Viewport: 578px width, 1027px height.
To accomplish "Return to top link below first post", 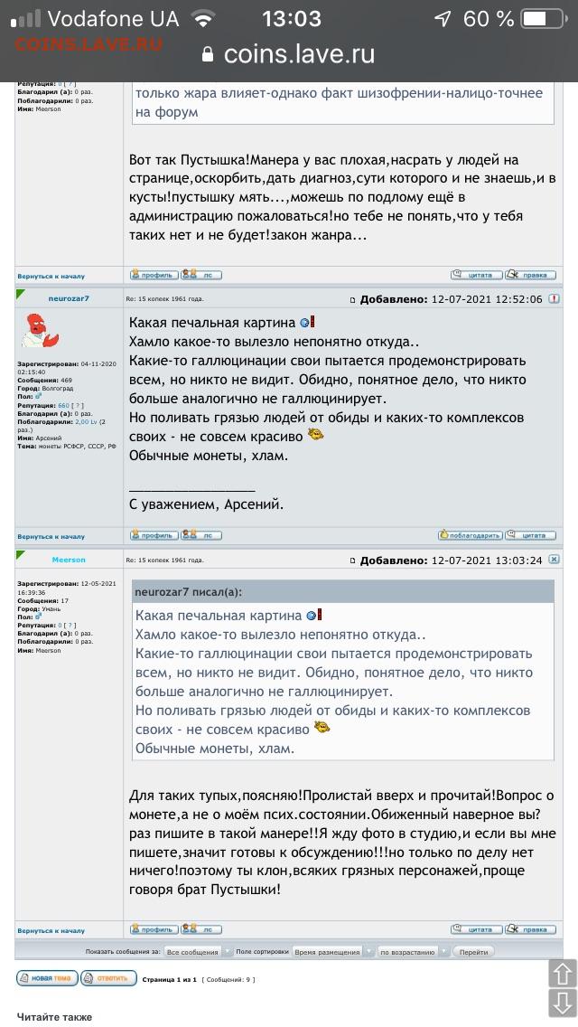I will click(51, 277).
